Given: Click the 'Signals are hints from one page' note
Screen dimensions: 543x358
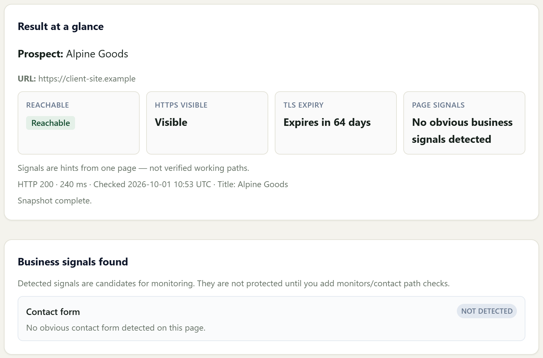Looking at the screenshot, I should pos(133,168).
